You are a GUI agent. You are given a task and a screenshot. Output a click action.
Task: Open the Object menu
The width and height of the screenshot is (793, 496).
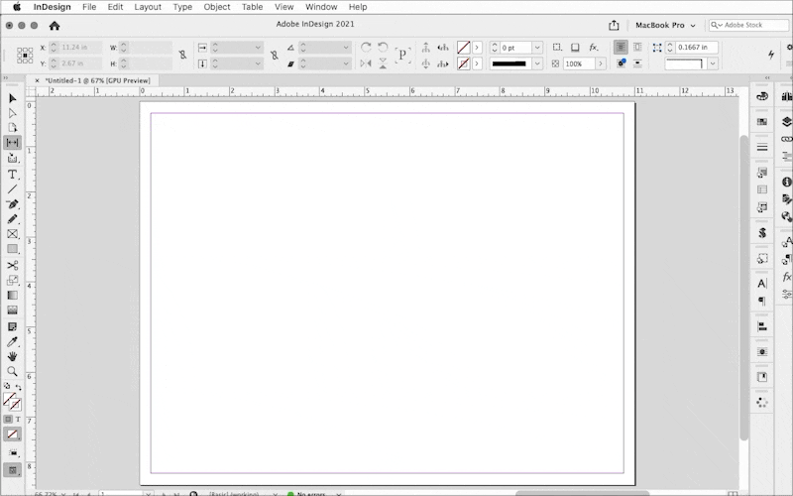(217, 7)
